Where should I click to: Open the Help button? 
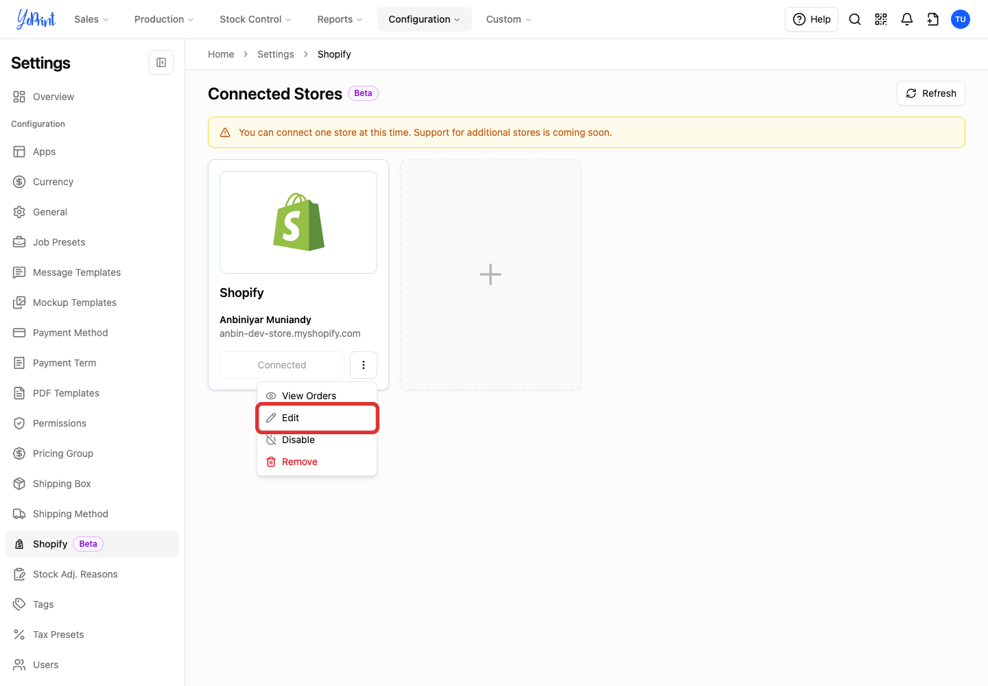(812, 19)
